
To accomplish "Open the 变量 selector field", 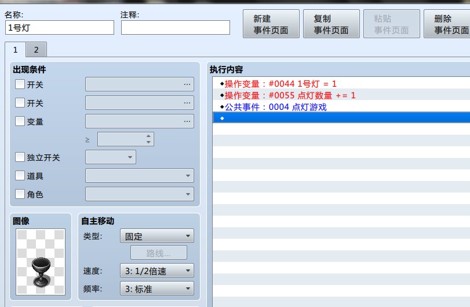I will pos(140,121).
